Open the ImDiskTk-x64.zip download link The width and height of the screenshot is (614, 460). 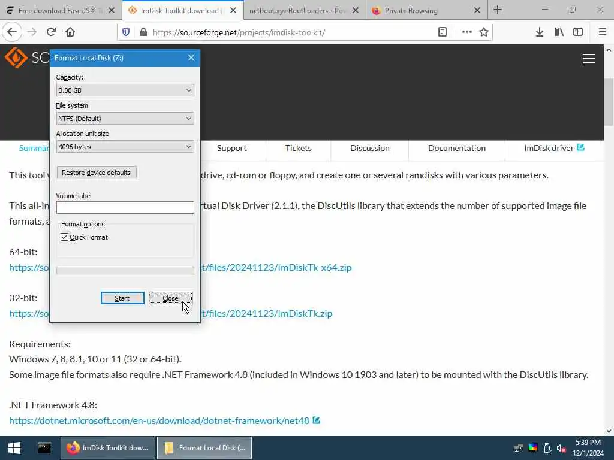pos(276,268)
